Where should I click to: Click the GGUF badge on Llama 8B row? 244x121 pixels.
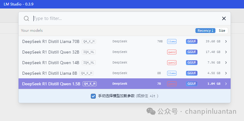pyautogui.click(x=192, y=73)
